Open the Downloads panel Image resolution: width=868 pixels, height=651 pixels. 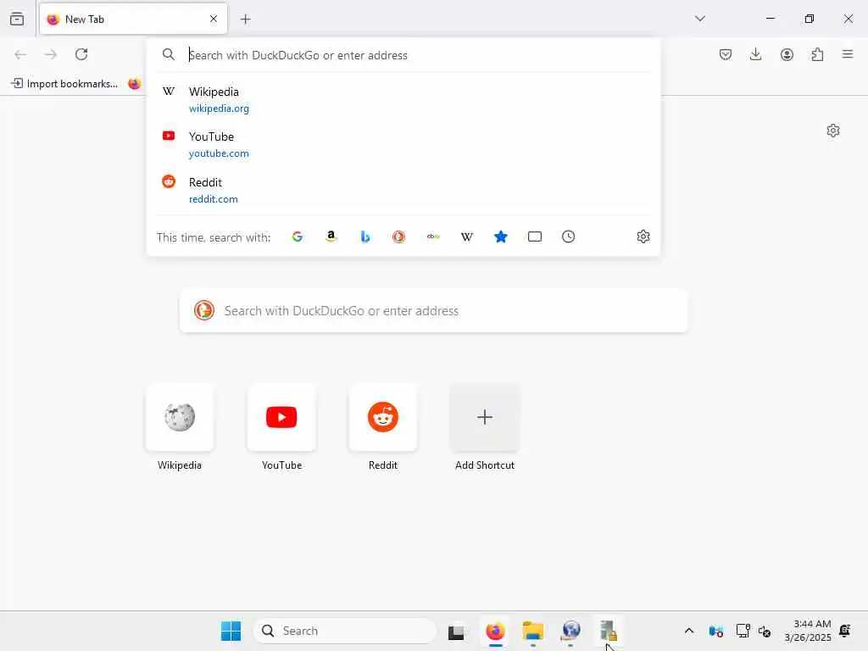click(755, 54)
